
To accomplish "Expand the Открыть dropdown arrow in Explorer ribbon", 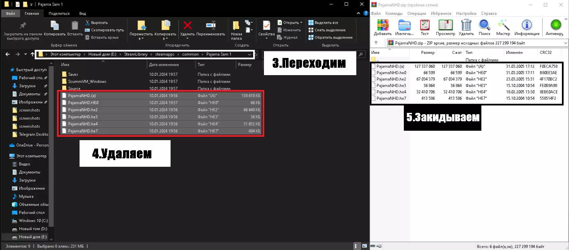I will click(301, 23).
